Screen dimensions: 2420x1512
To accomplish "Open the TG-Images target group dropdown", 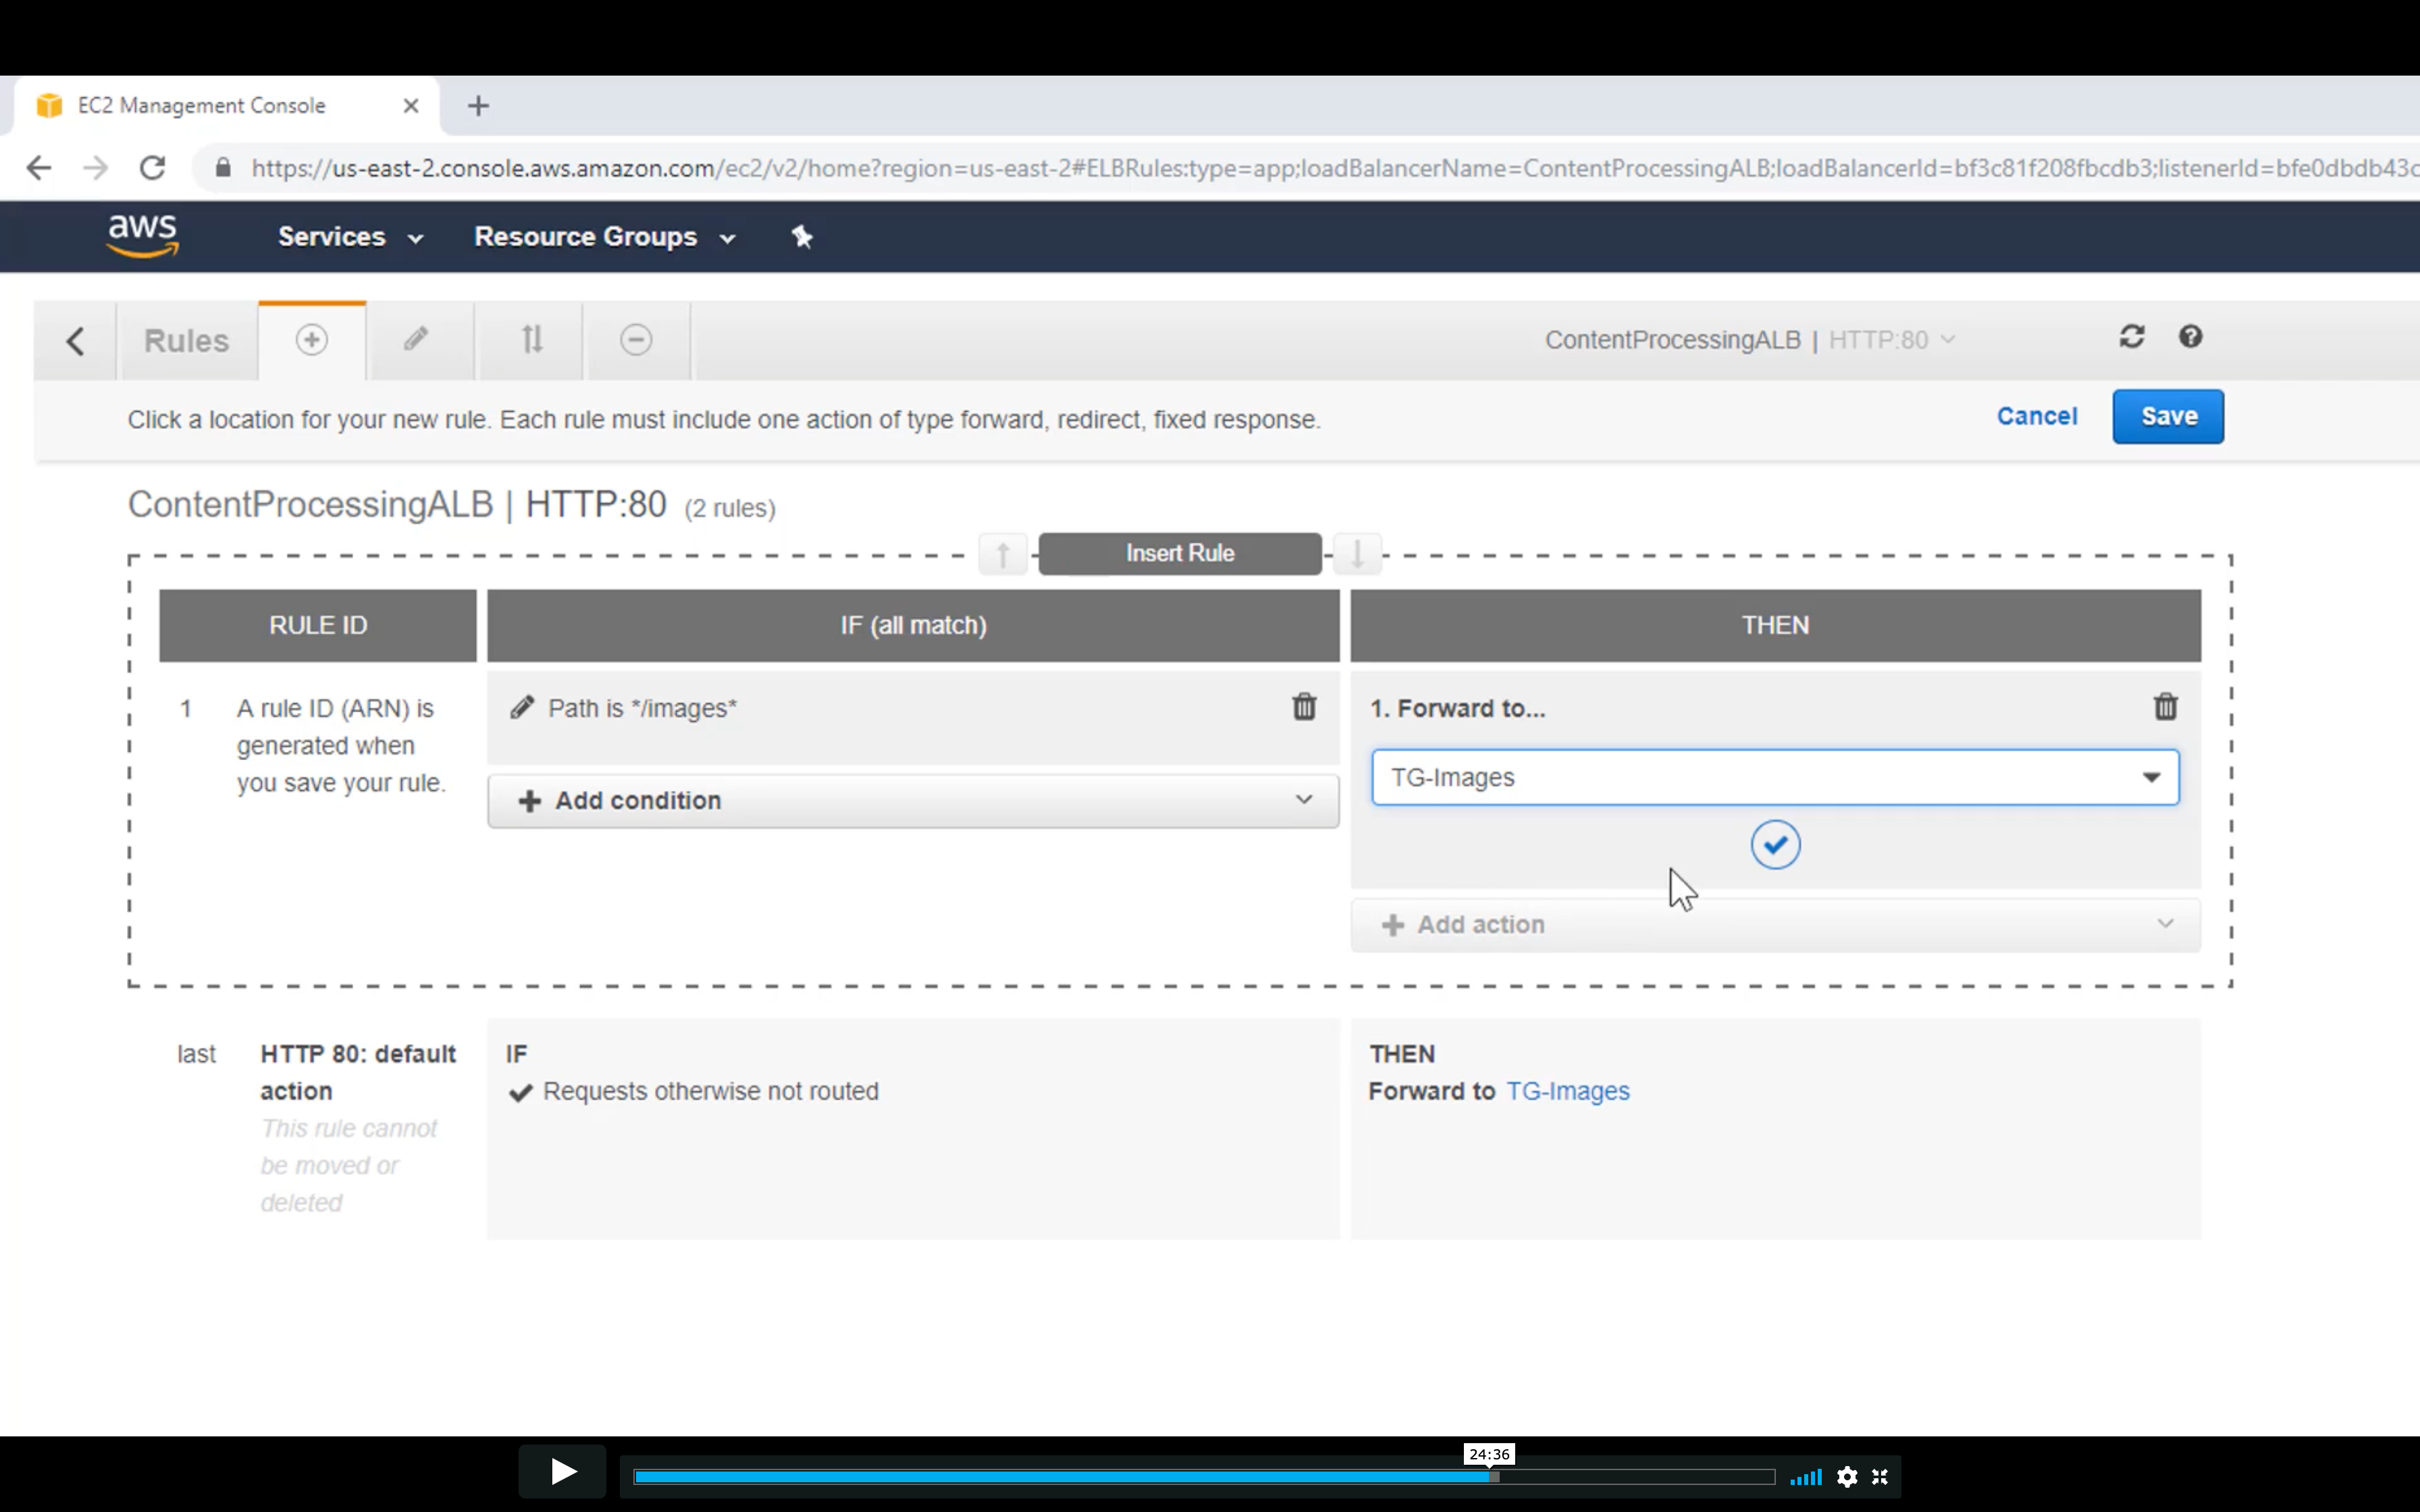I will 1774,777.
